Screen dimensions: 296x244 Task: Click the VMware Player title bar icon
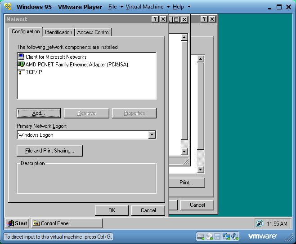8,7
